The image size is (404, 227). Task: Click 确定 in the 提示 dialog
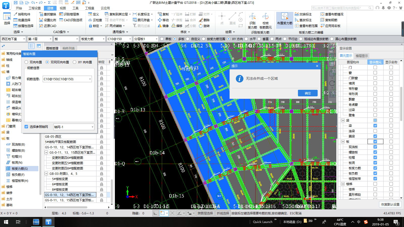(308, 93)
